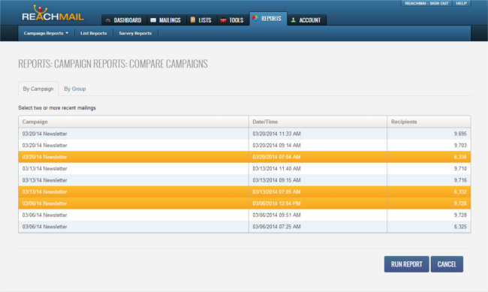Open the Reports tab

tap(268, 19)
